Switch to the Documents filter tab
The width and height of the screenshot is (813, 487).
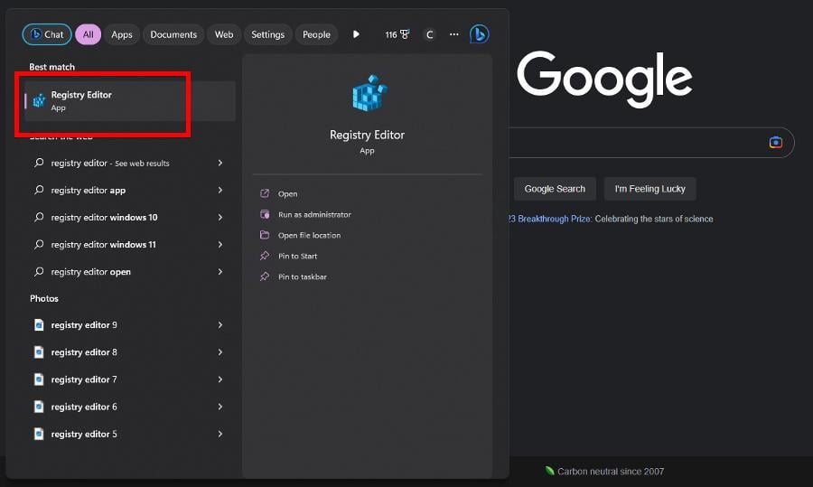pyautogui.click(x=173, y=34)
